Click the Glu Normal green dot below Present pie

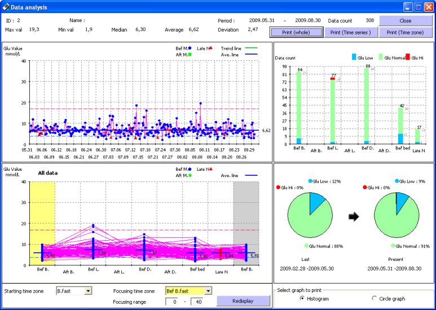pos(393,246)
